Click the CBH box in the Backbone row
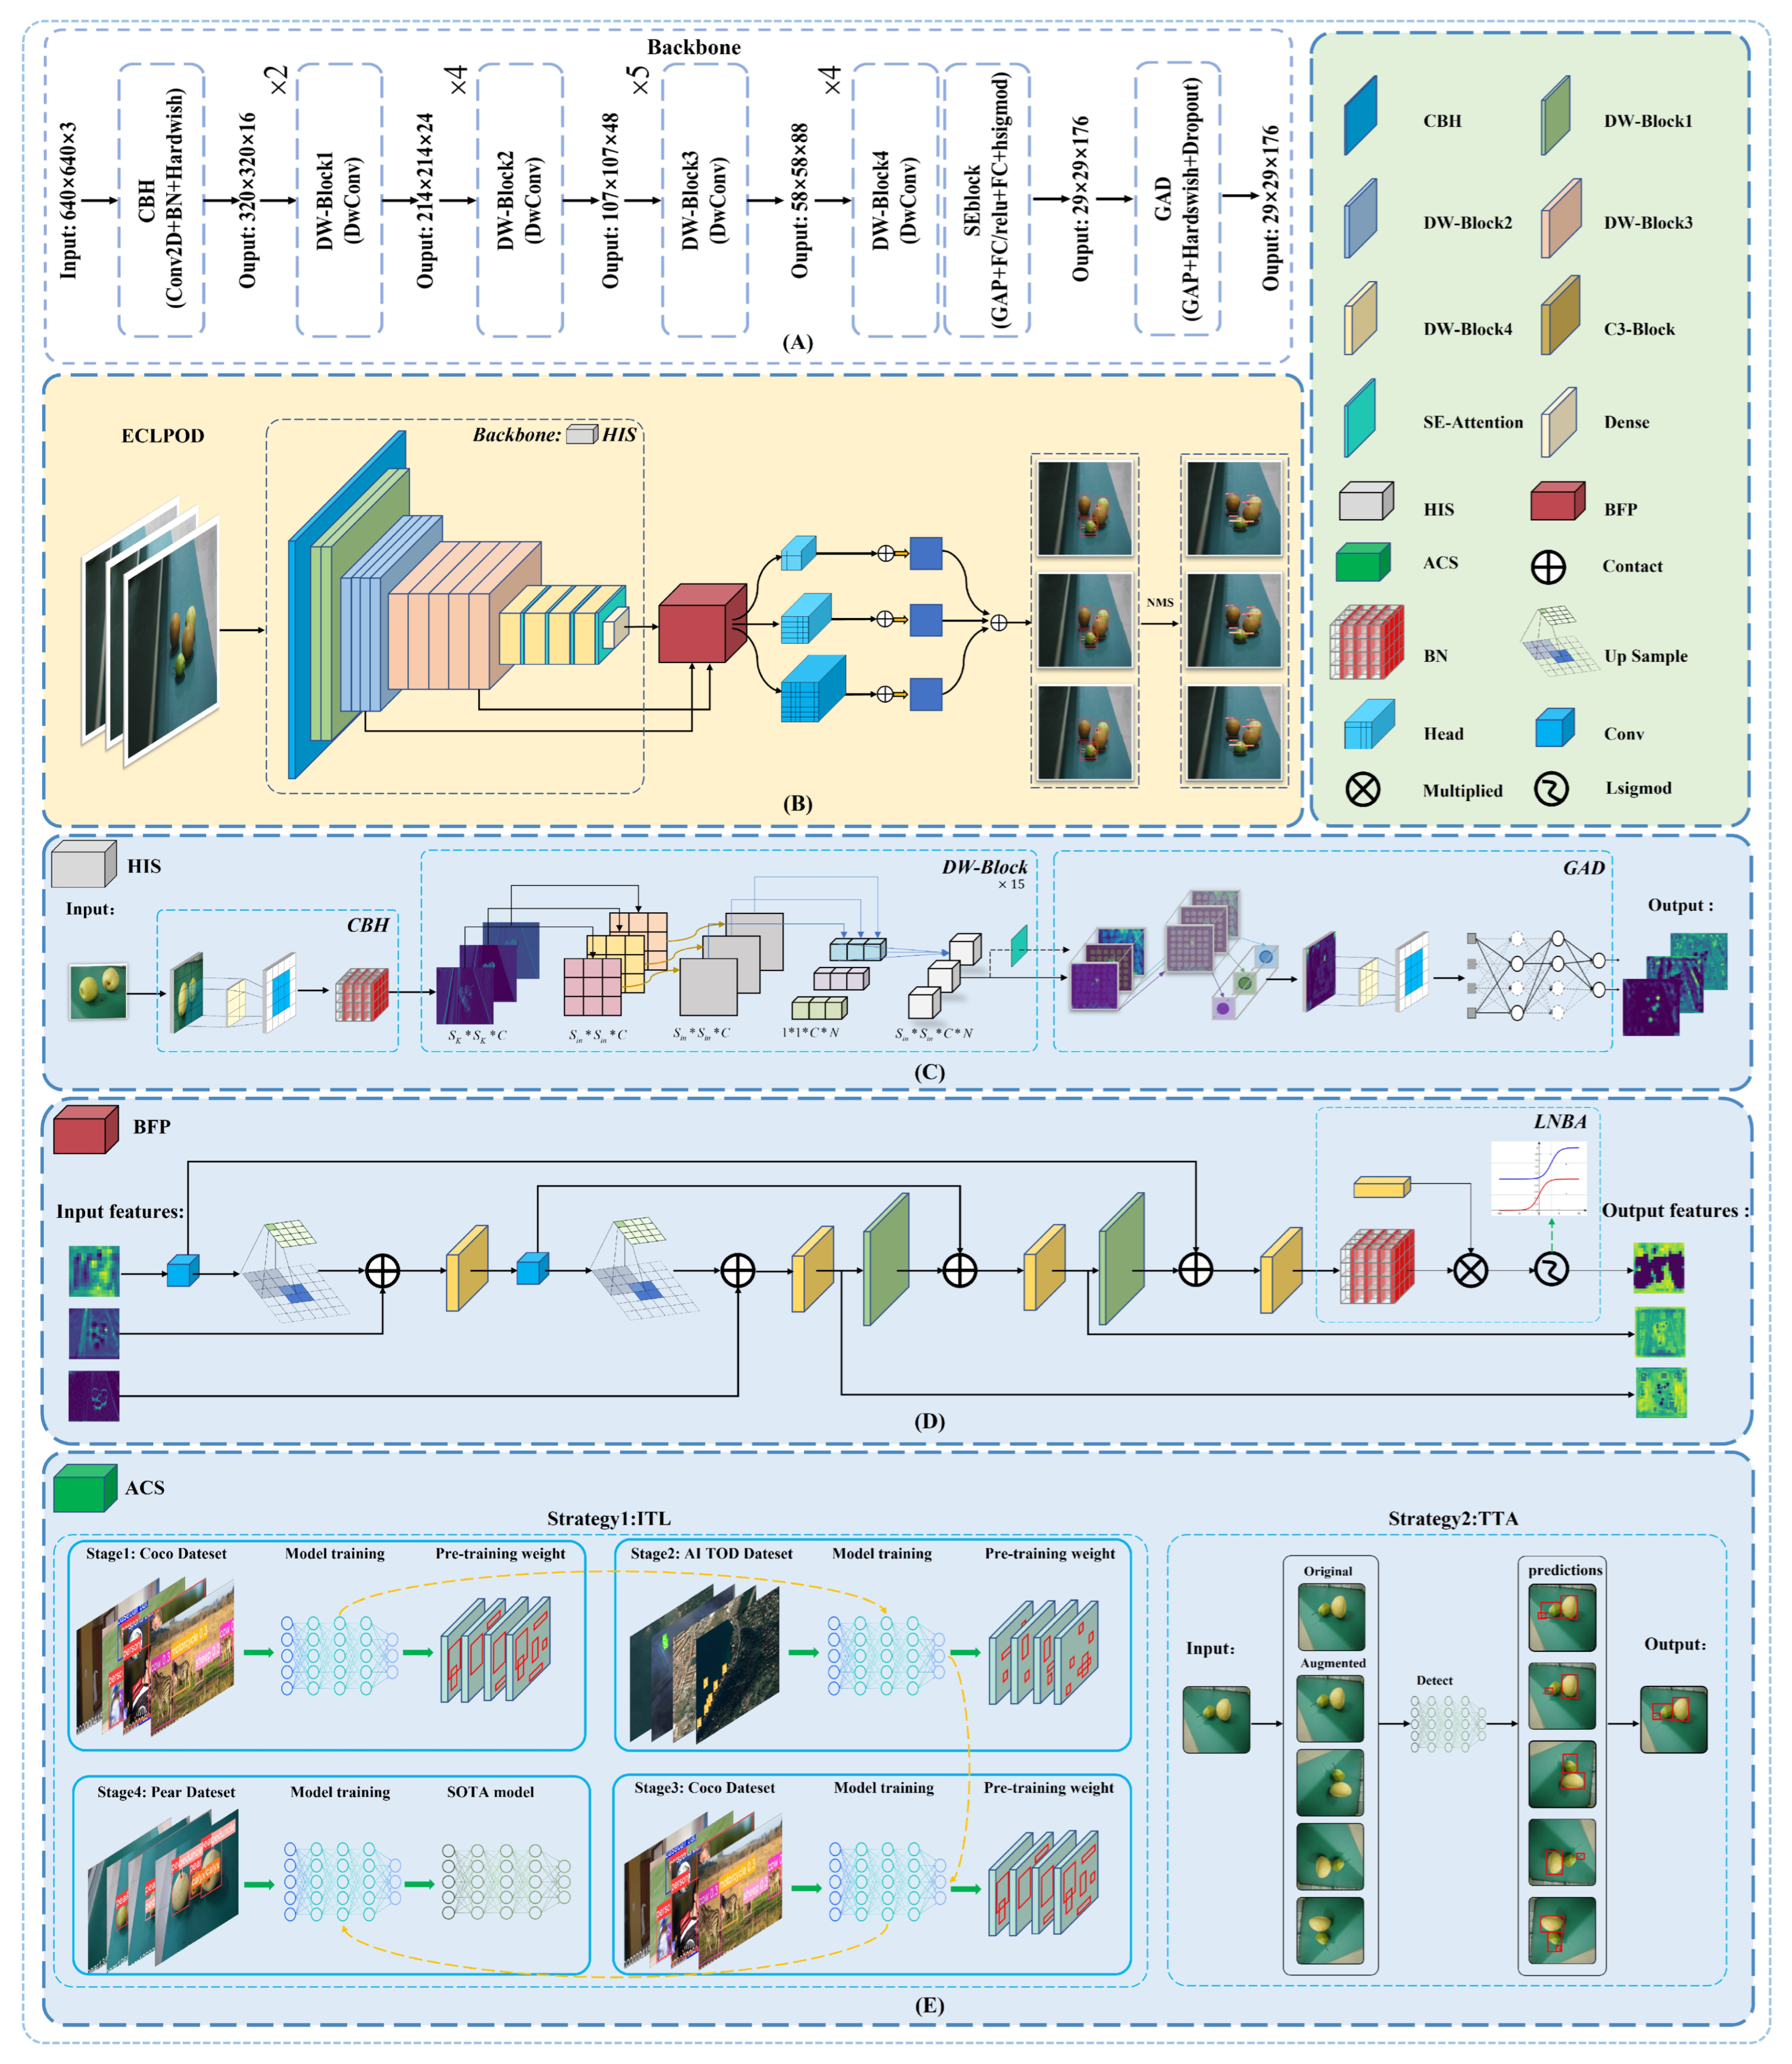 pos(161,200)
